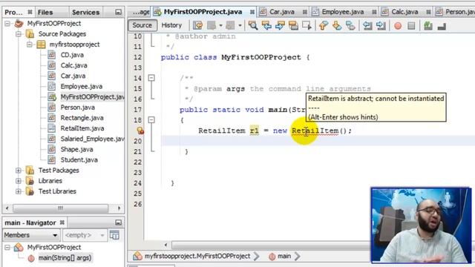The width and height of the screenshot is (475, 267).
Task: Select Student.java in project tree
Action: 79,160
